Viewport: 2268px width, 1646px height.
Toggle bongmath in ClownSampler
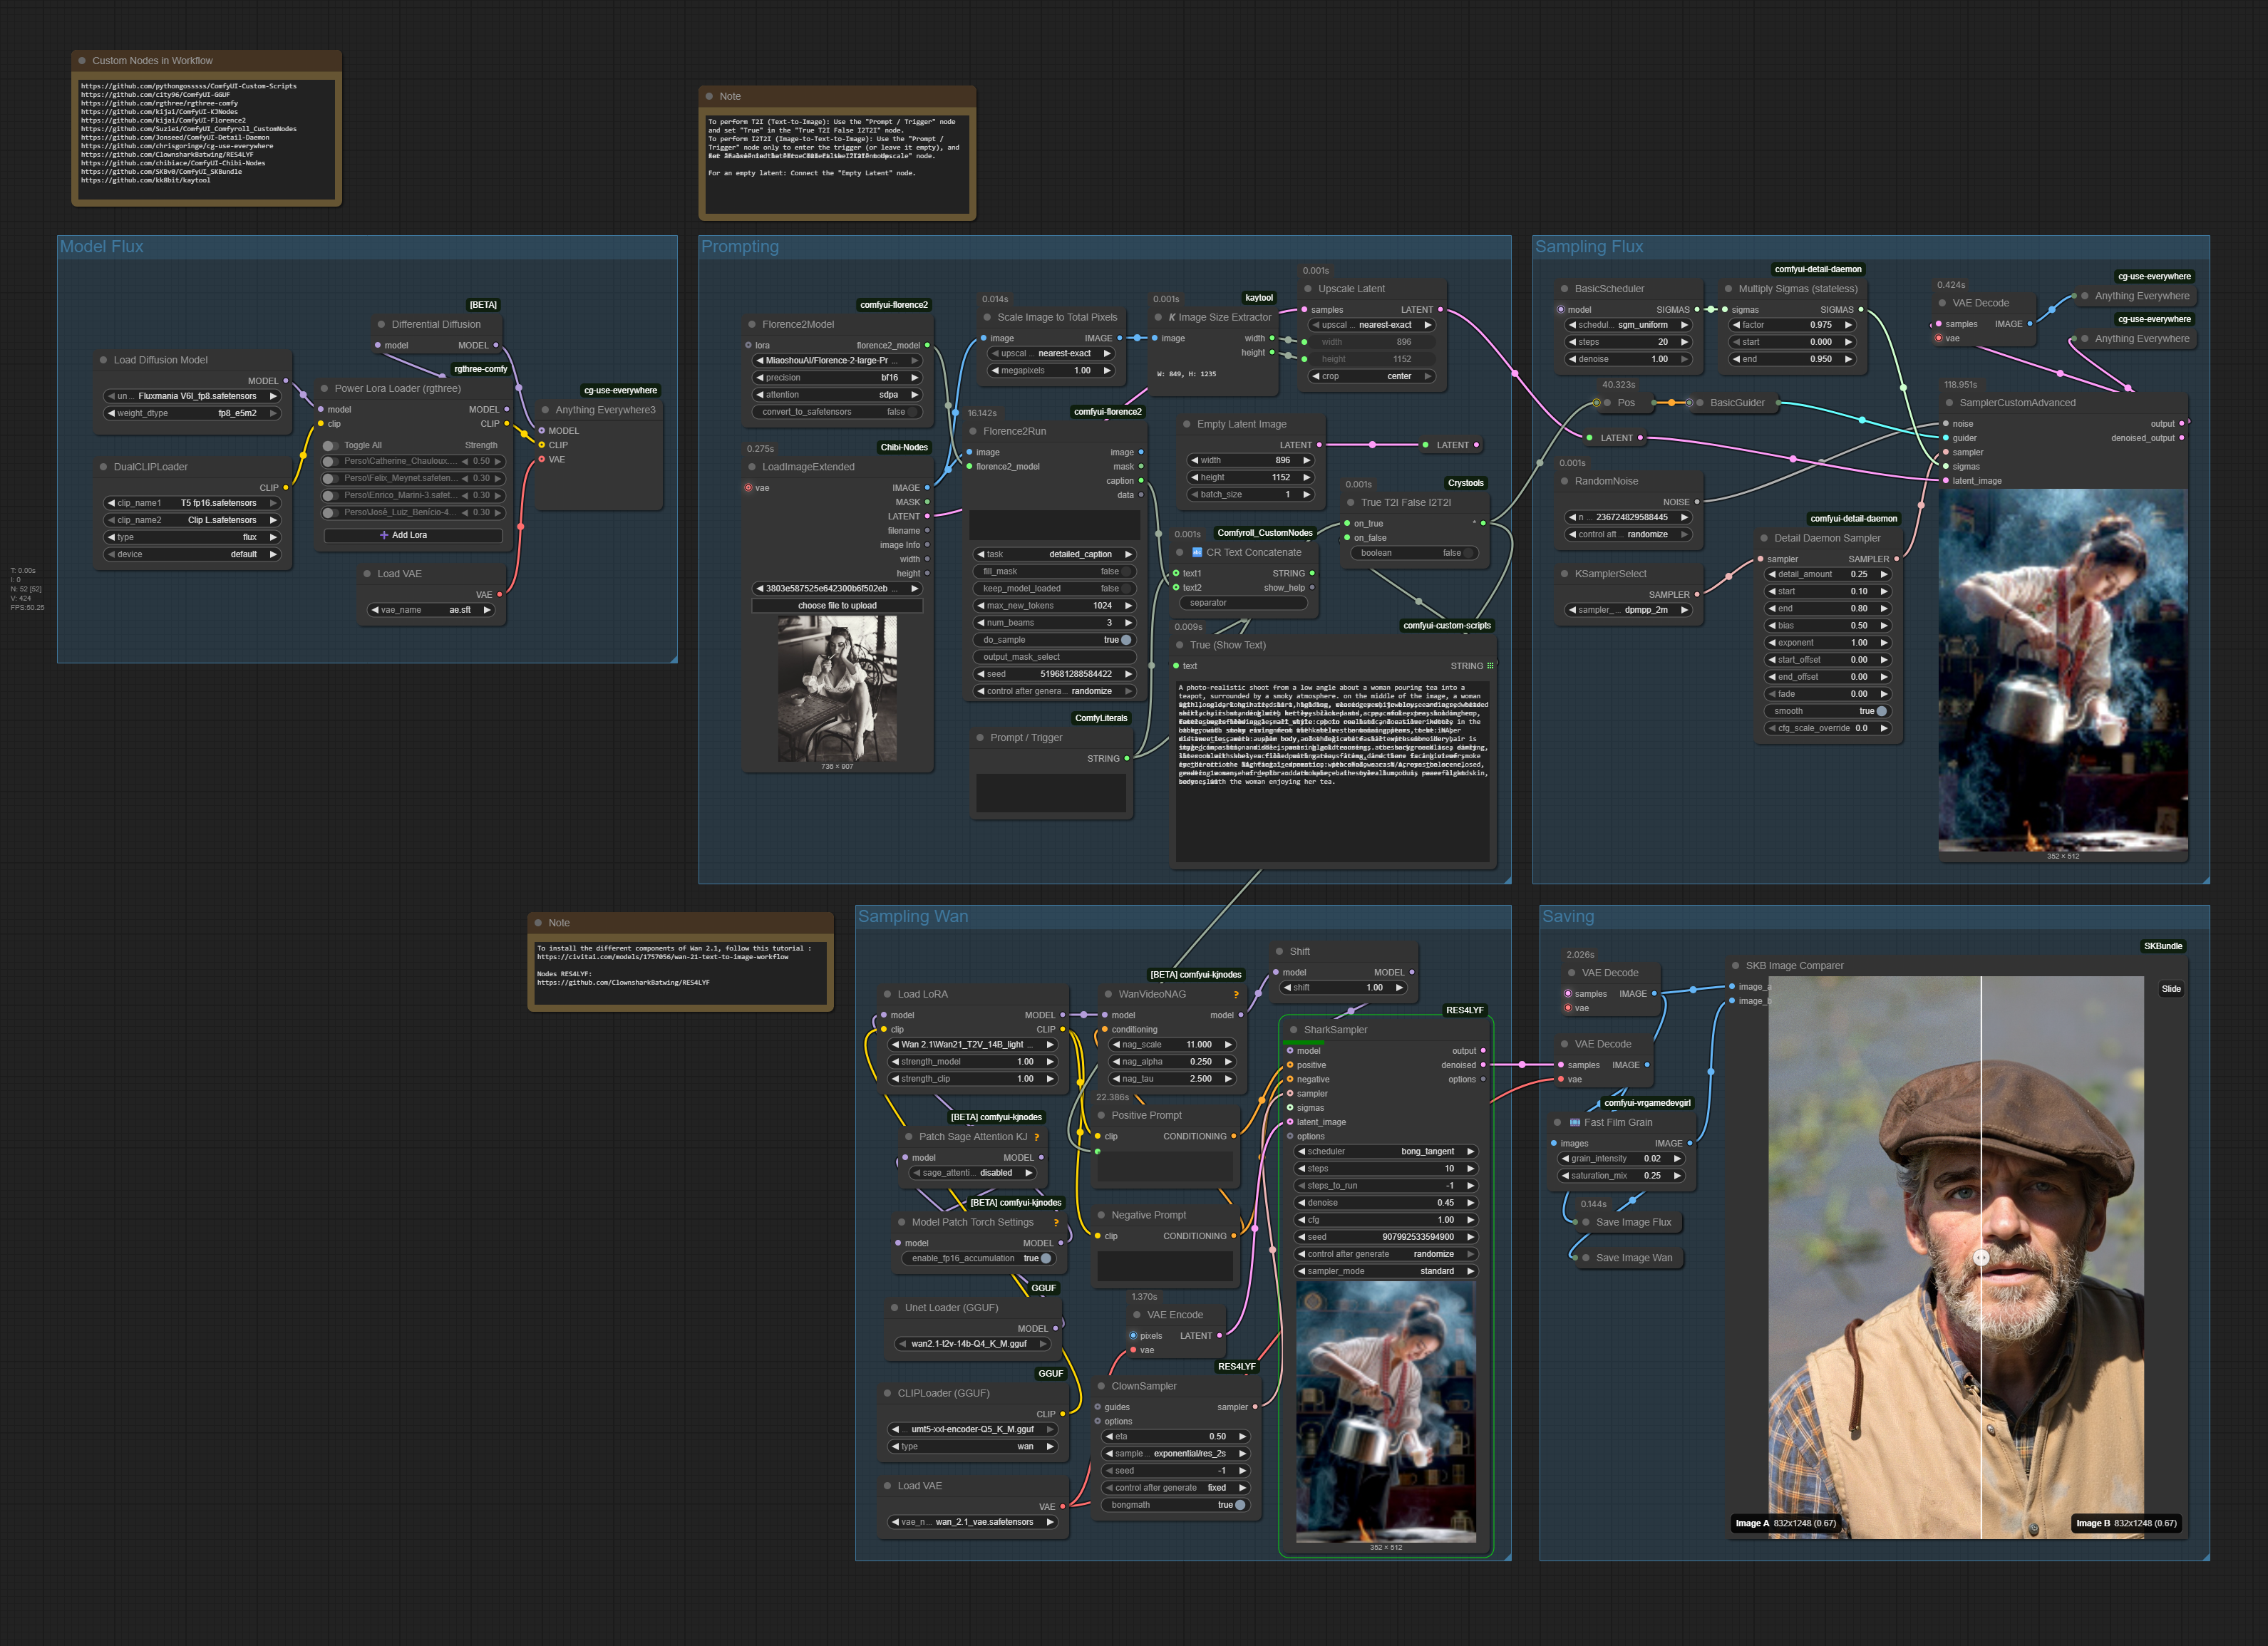[1240, 1505]
